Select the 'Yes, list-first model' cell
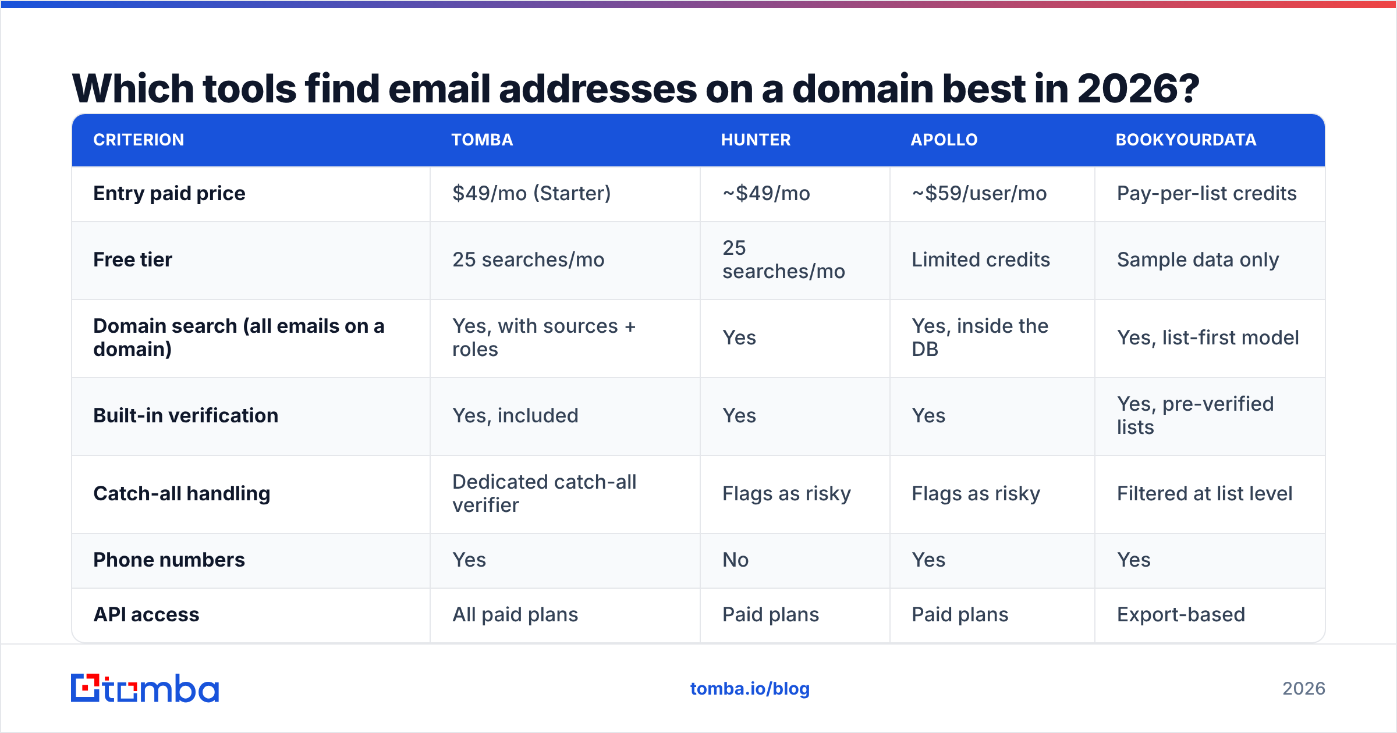This screenshot has width=1397, height=733. coord(1208,337)
